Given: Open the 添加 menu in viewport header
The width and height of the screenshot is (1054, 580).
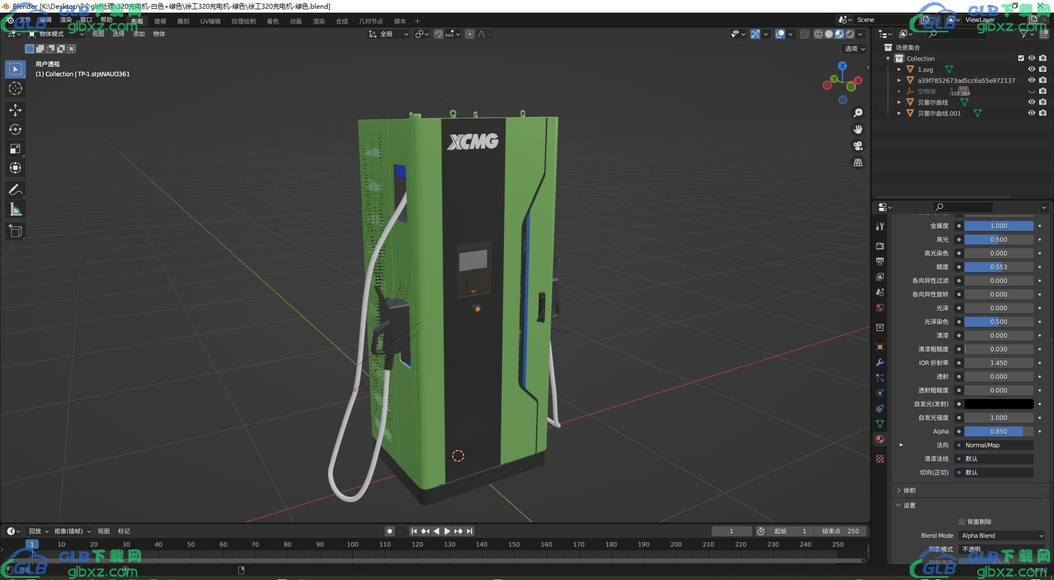Looking at the screenshot, I should click(x=139, y=34).
